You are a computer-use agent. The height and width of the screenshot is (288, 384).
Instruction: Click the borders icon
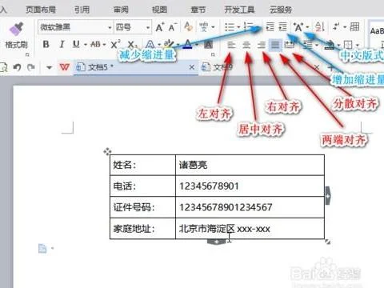348,44
